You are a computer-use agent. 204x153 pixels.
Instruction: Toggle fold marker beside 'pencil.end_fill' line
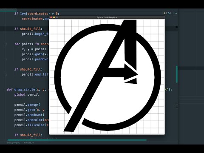click(x=6, y=74)
